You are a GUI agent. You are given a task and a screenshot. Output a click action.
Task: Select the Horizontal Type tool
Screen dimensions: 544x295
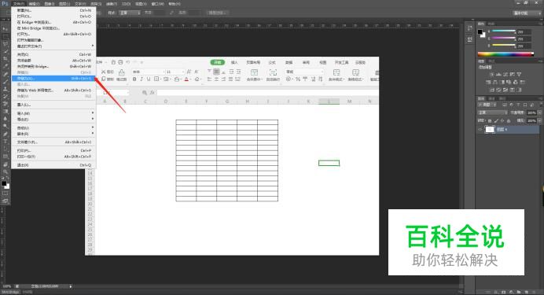pos(5,141)
